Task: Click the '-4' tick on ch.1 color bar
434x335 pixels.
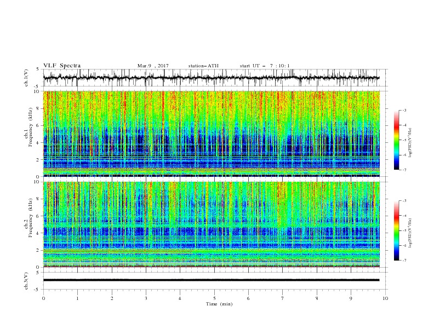Action: 404,125
